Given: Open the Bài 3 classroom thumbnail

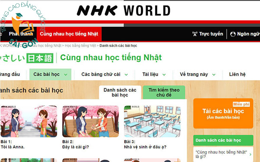Looking at the screenshot, I should pos(152,121).
